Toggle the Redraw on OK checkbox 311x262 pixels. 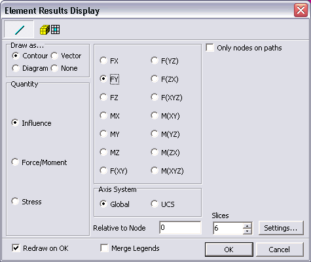point(16,248)
